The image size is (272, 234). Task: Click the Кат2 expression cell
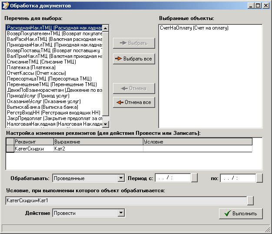click(x=98, y=149)
